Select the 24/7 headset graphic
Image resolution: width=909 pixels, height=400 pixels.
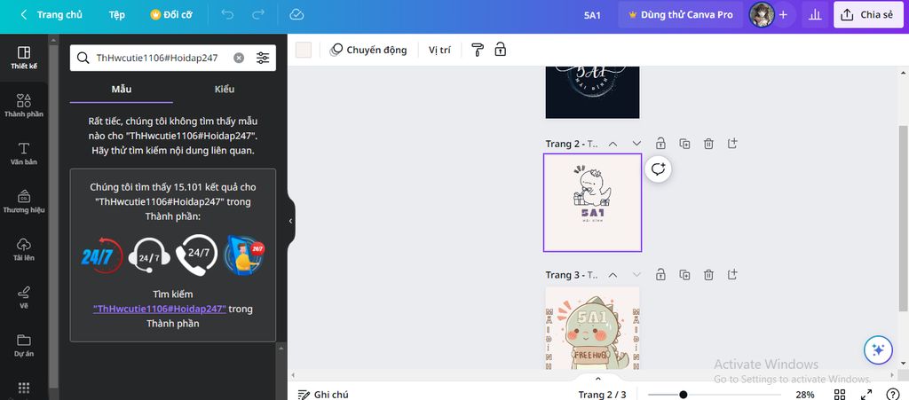point(149,255)
